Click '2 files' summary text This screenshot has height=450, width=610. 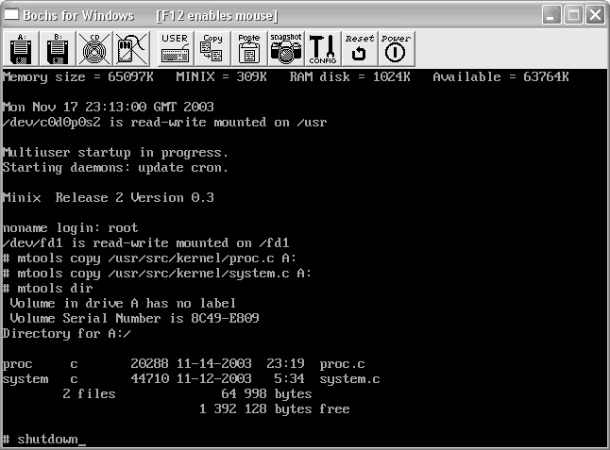click(89, 393)
